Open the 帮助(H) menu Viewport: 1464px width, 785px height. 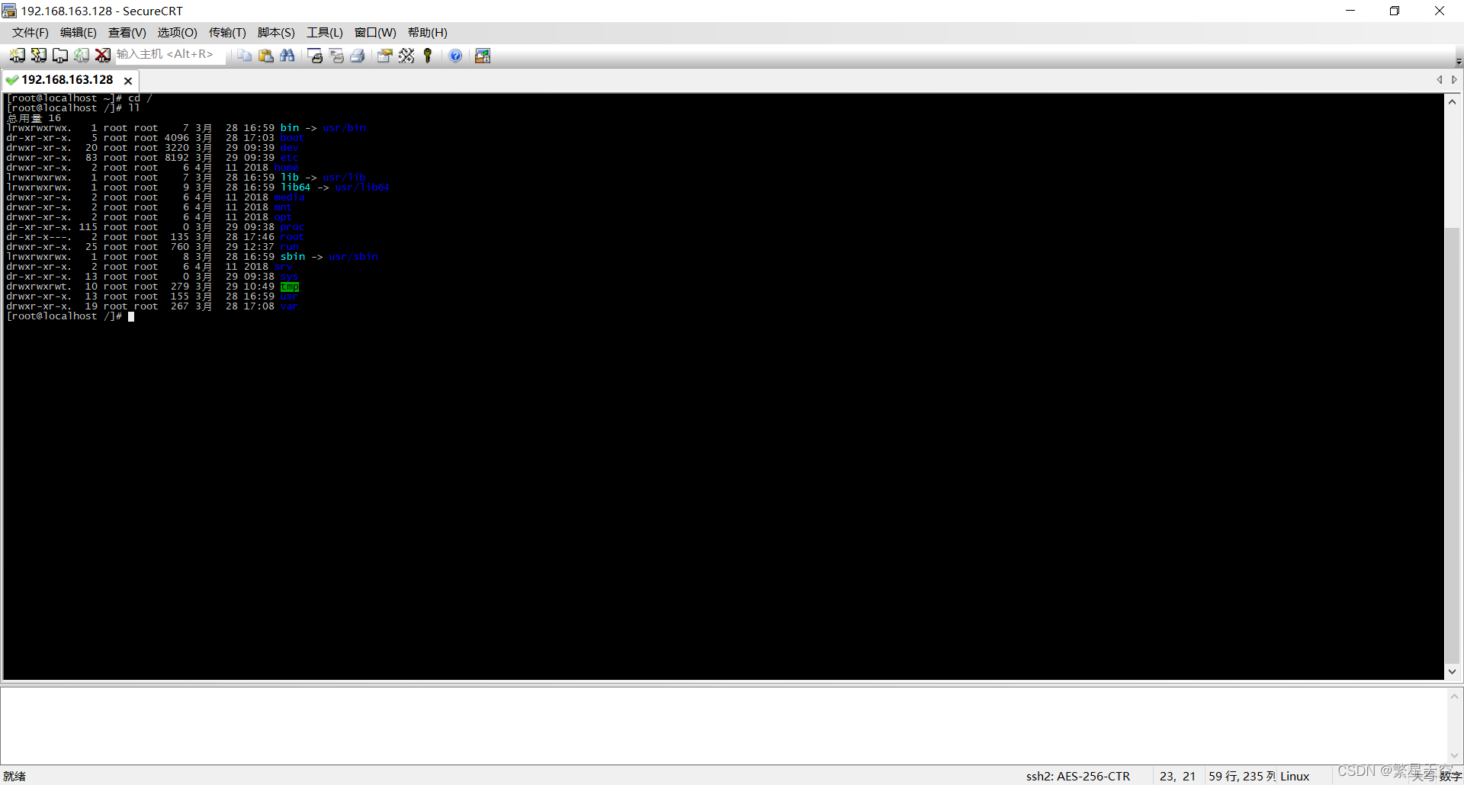428,33
